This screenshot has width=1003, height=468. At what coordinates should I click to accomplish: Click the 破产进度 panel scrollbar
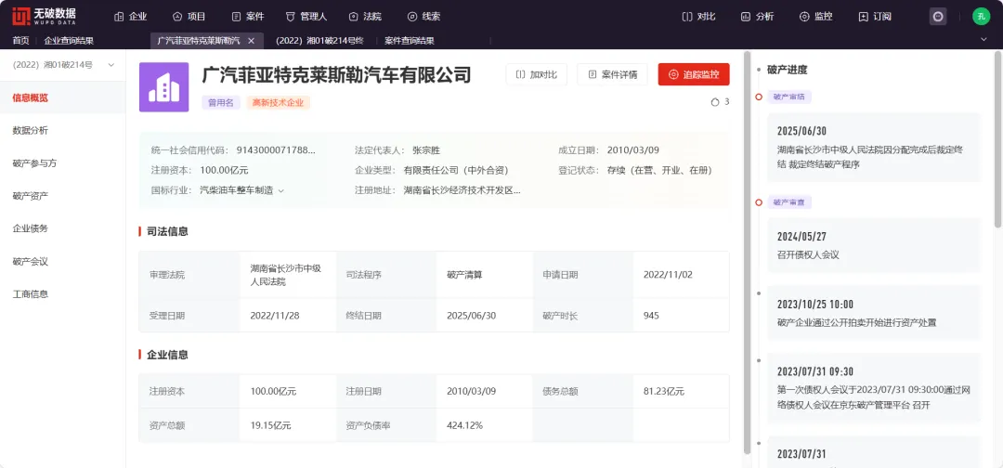tap(997, 140)
